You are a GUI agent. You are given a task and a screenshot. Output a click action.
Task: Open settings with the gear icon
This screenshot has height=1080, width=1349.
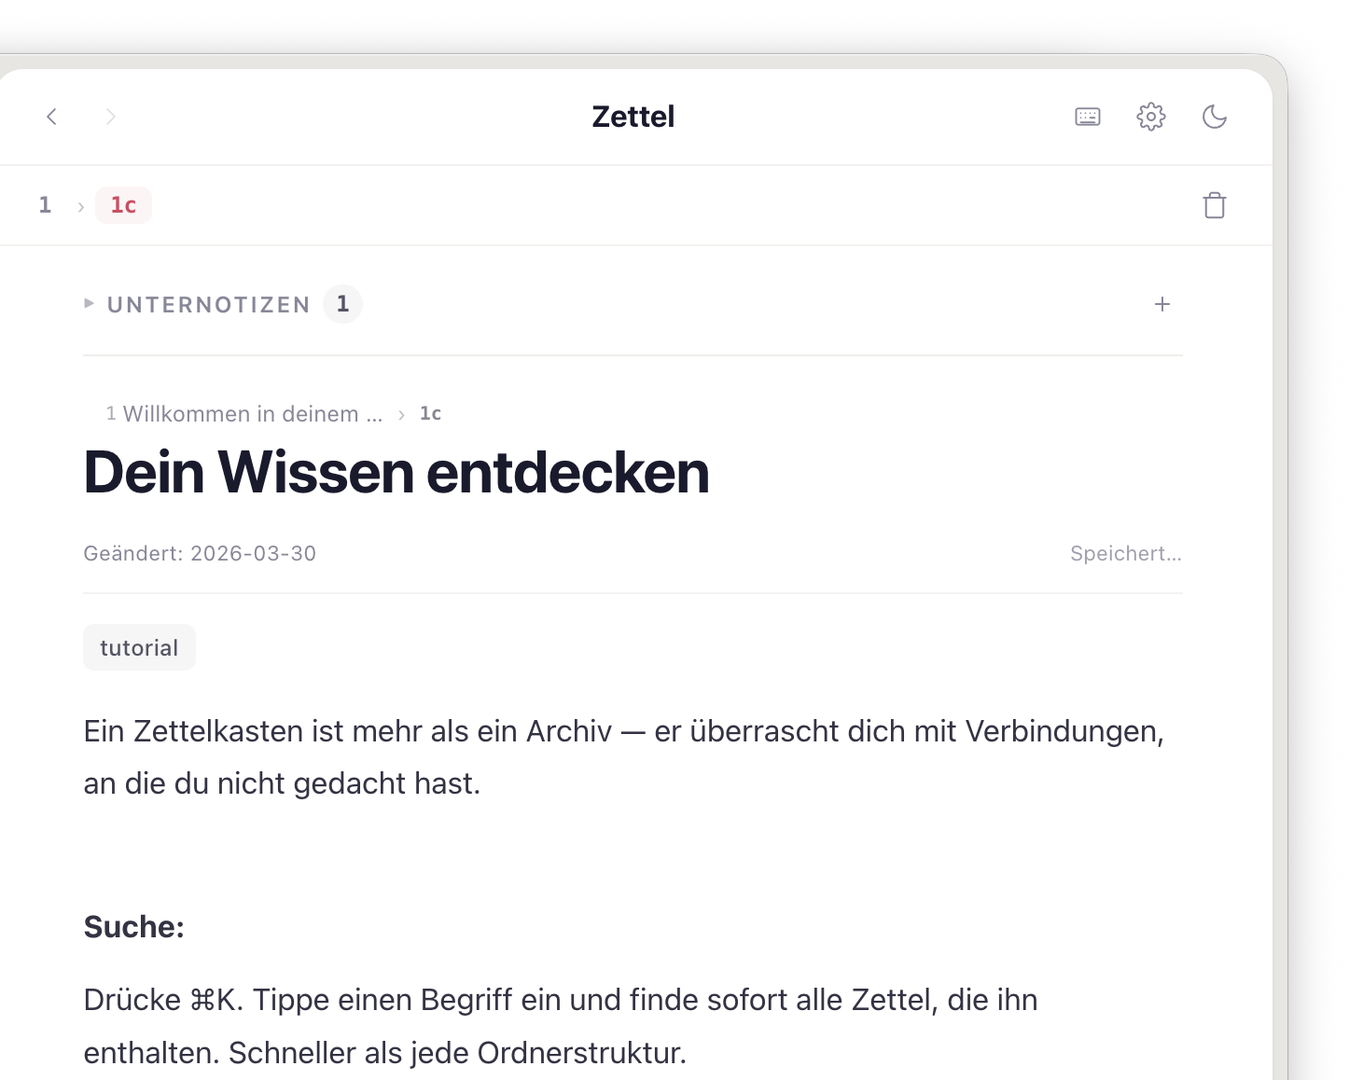click(x=1151, y=117)
